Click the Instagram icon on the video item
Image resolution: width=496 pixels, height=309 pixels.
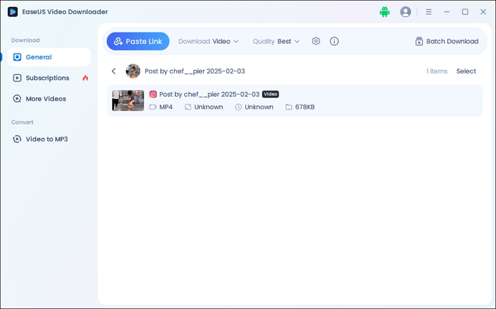pyautogui.click(x=153, y=94)
